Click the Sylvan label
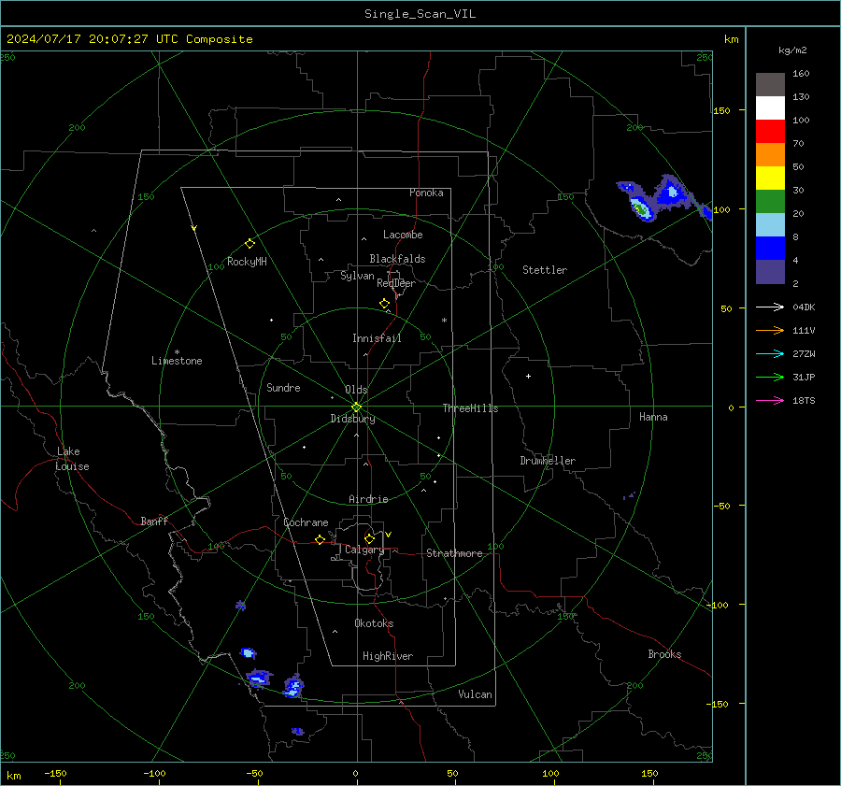841x786 pixels. (x=357, y=276)
